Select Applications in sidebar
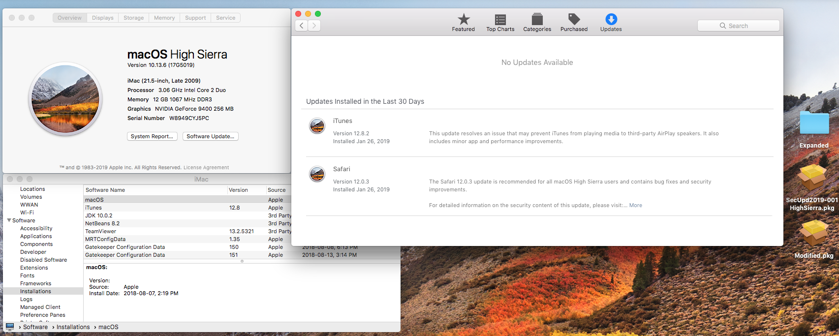This screenshot has height=336, width=839. [36, 236]
